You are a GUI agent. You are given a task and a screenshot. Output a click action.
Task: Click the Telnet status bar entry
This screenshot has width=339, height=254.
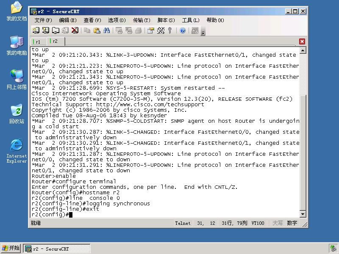[x=183, y=223]
